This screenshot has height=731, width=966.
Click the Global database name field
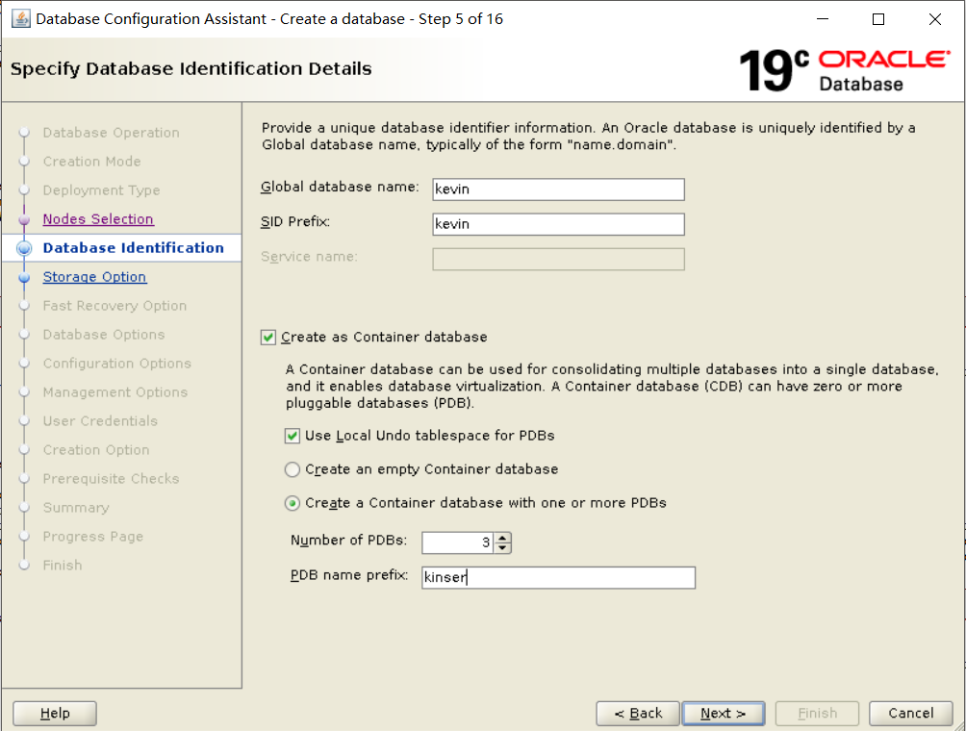coord(558,189)
